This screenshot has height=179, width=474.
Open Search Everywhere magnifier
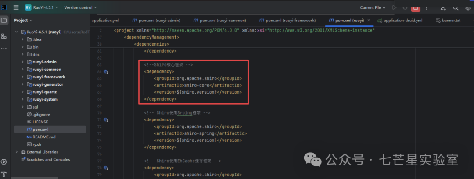pyautogui.click(x=456, y=7)
